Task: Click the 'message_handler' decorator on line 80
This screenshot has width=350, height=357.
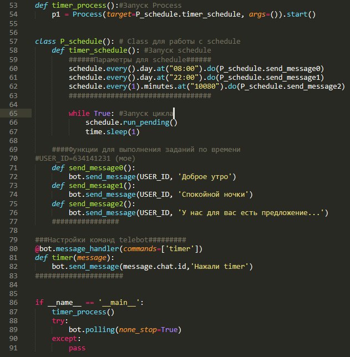Action: pyautogui.click(x=87, y=248)
